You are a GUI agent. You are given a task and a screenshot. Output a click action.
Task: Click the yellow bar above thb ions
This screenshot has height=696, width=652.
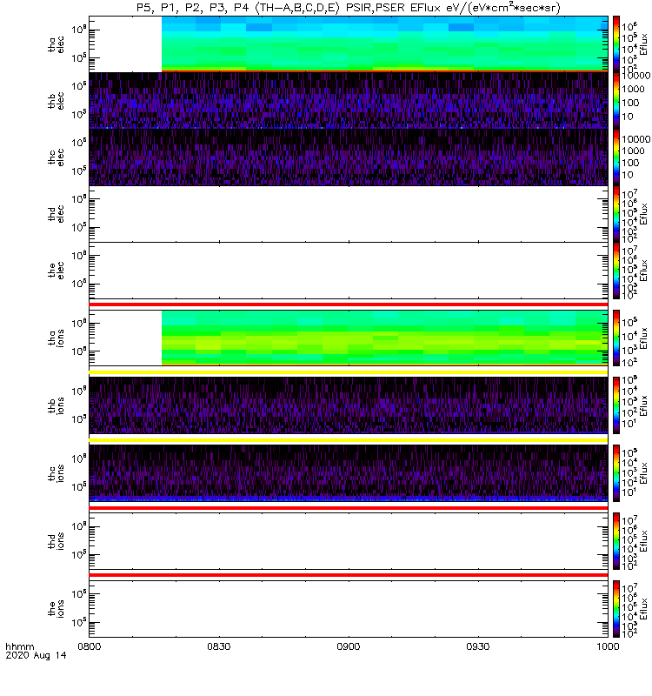click(349, 372)
